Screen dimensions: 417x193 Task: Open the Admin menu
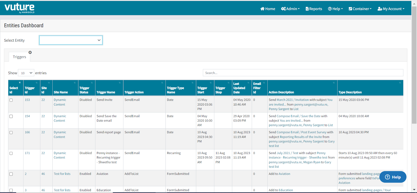click(290, 9)
